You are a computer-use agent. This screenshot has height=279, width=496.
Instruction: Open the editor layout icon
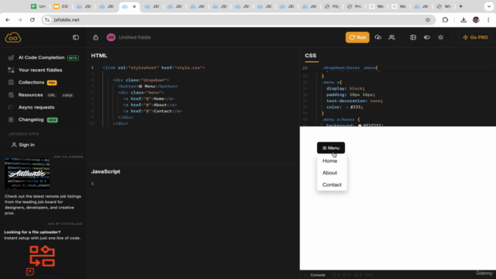click(413, 37)
